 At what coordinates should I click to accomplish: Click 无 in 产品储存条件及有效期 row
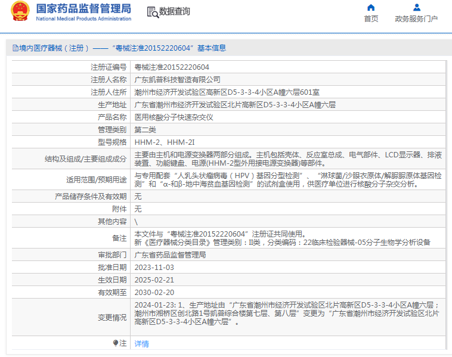(138, 197)
